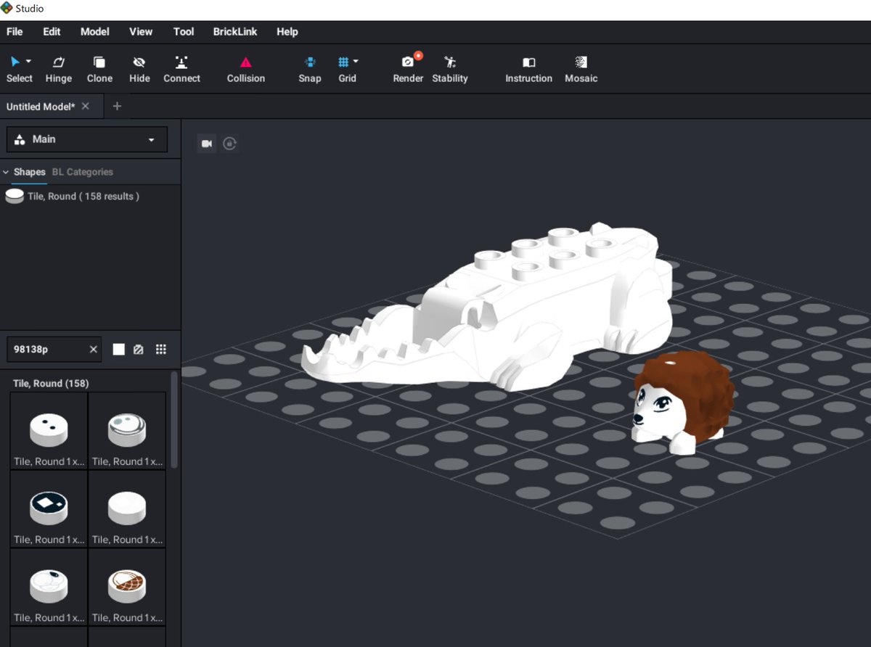The height and width of the screenshot is (647, 871).
Task: Open the Edit menu
Action: (x=52, y=31)
